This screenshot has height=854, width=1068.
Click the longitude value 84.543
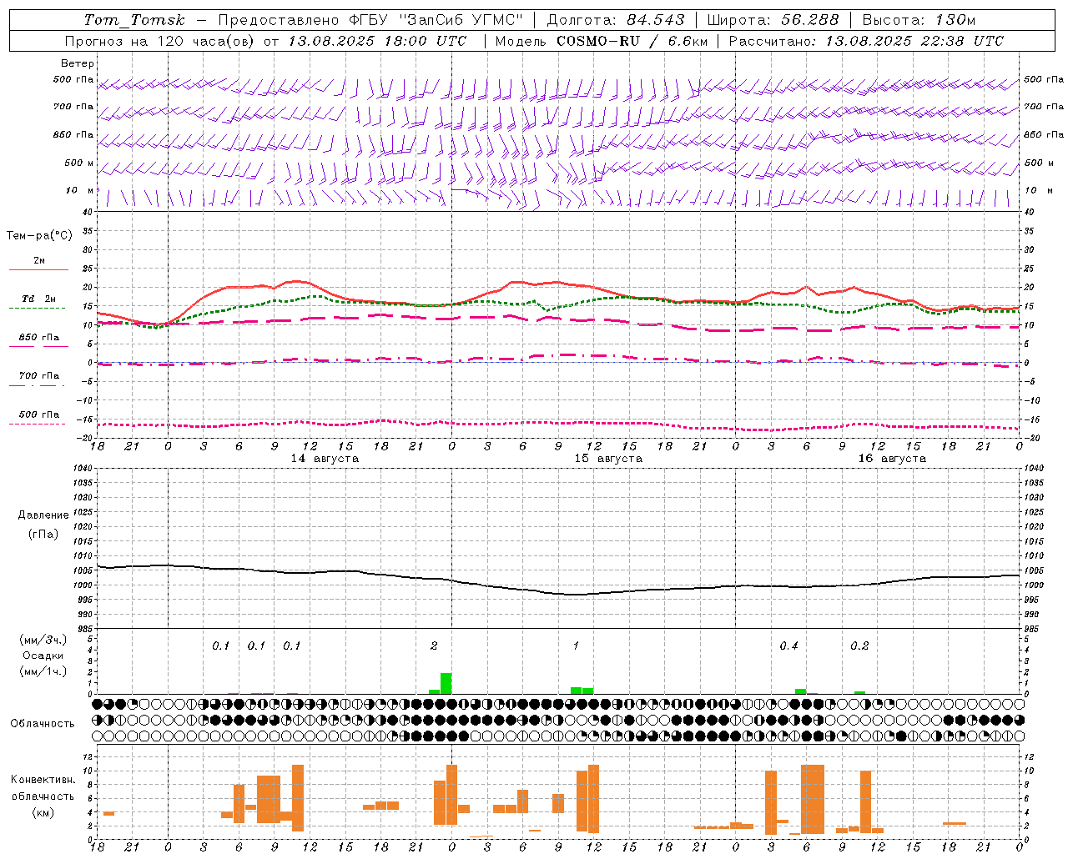click(x=655, y=20)
